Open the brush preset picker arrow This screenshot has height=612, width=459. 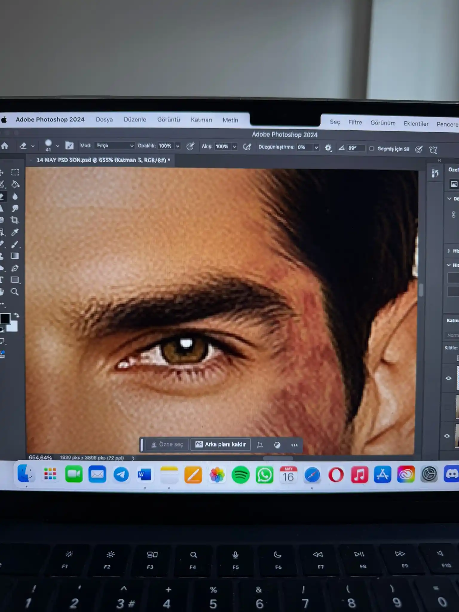58,146
